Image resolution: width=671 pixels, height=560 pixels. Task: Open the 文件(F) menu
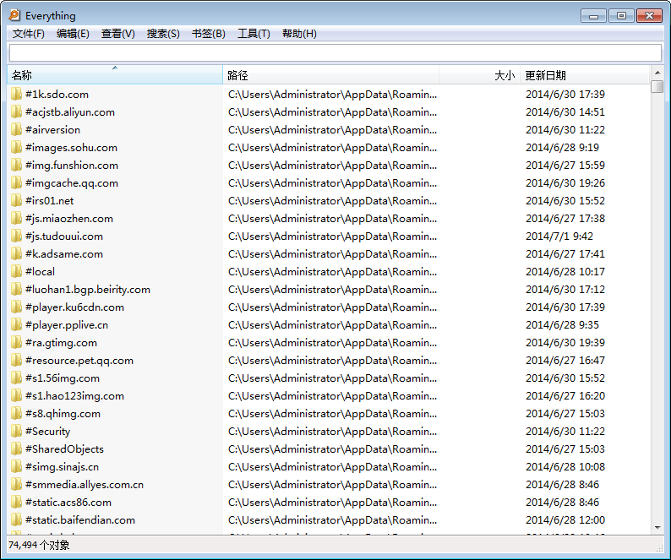[x=28, y=34]
